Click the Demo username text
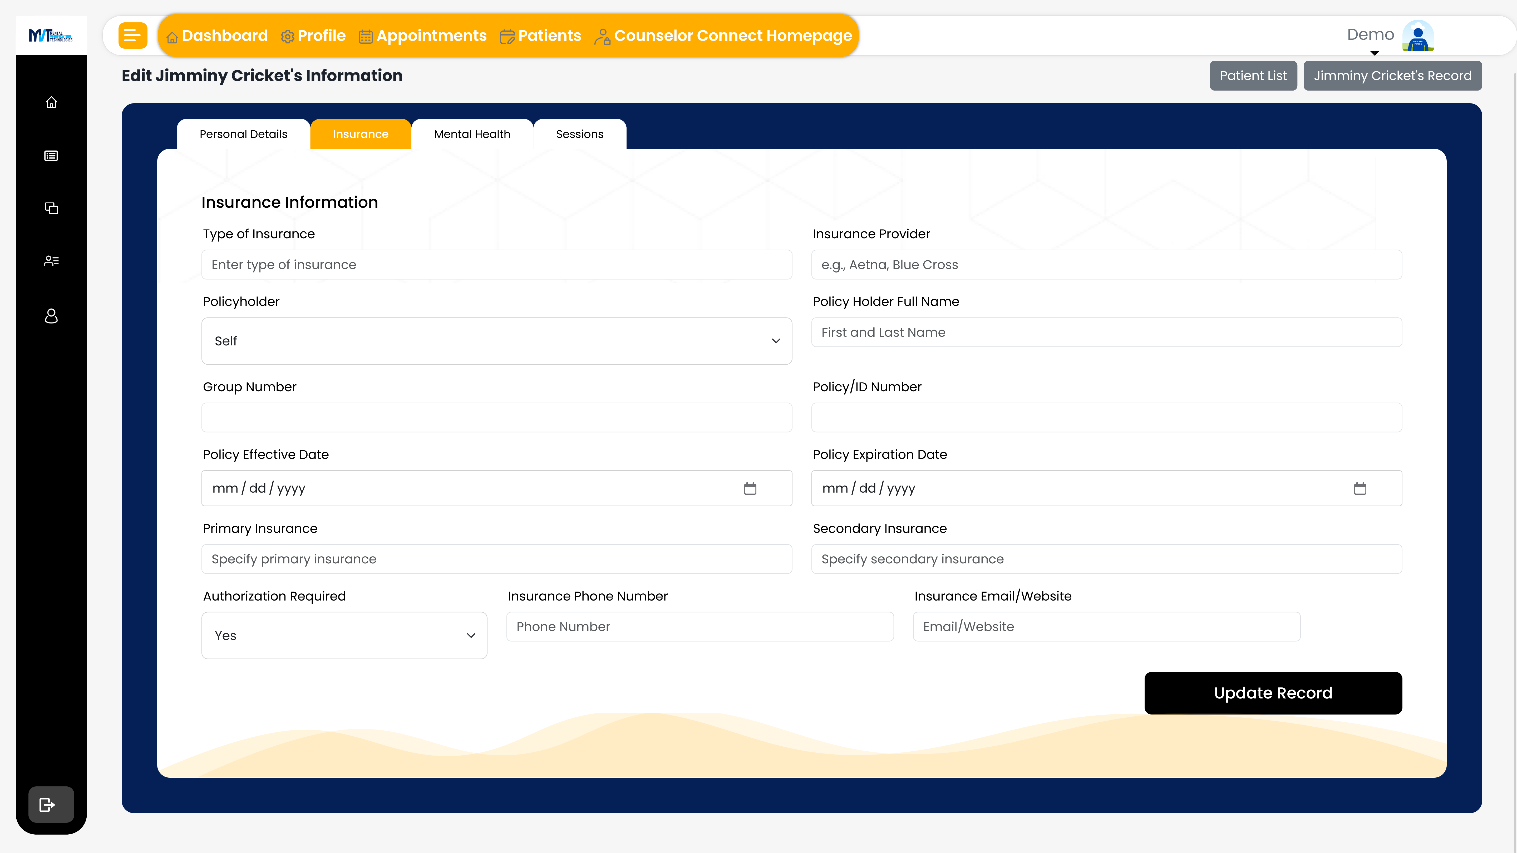Viewport: 1517px width, 853px height. click(x=1370, y=34)
